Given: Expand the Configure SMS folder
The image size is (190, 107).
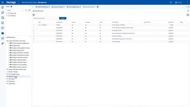Looking at the screenshot, I should pos(9,45).
